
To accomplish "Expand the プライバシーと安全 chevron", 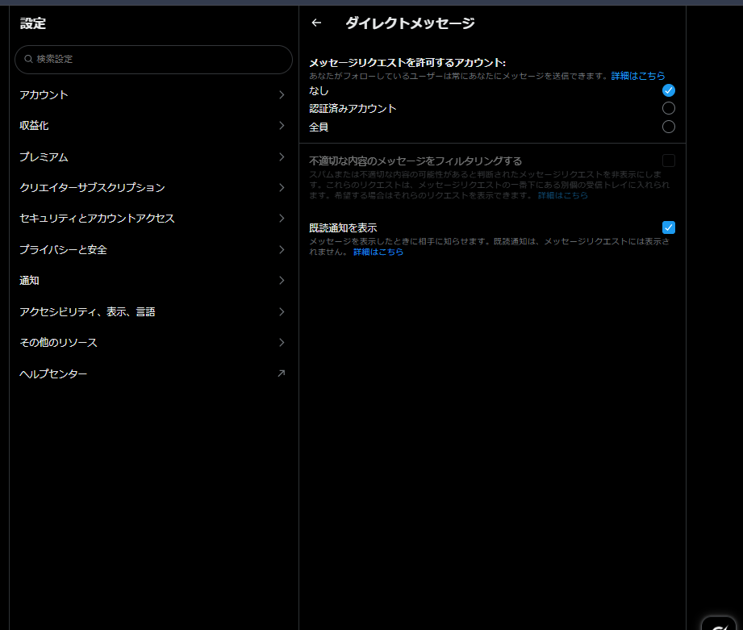I will pyautogui.click(x=282, y=249).
